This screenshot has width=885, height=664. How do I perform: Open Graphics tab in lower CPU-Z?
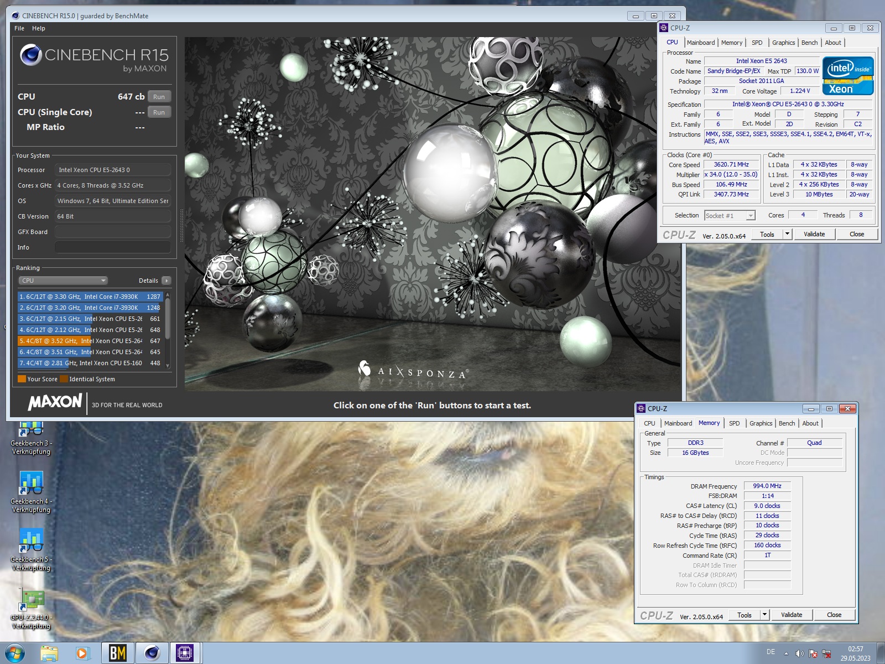(x=761, y=423)
